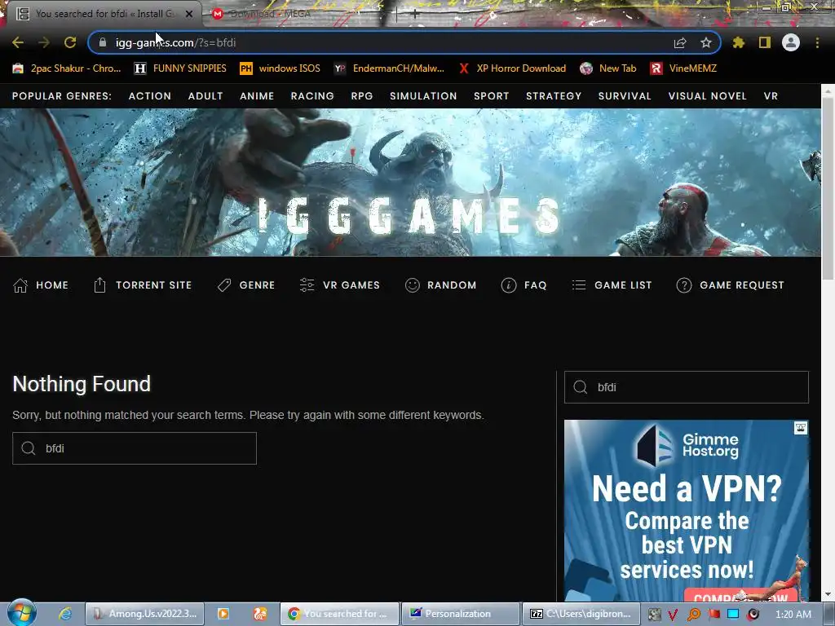The height and width of the screenshot is (626, 835).
Task: Open the New Tab bookmark
Action: pos(608,68)
